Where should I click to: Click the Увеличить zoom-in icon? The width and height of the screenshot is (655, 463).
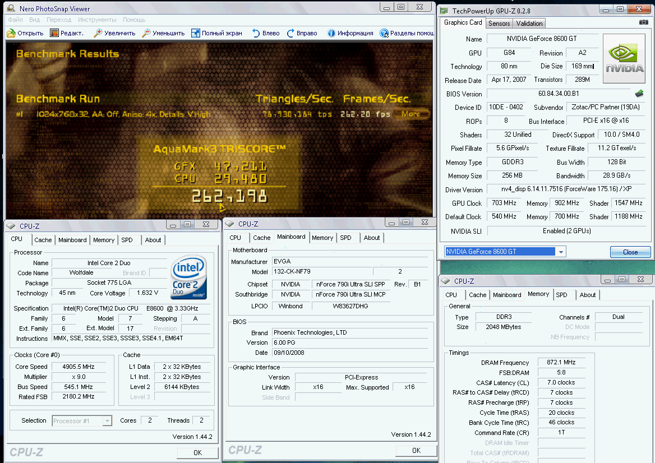pos(98,33)
